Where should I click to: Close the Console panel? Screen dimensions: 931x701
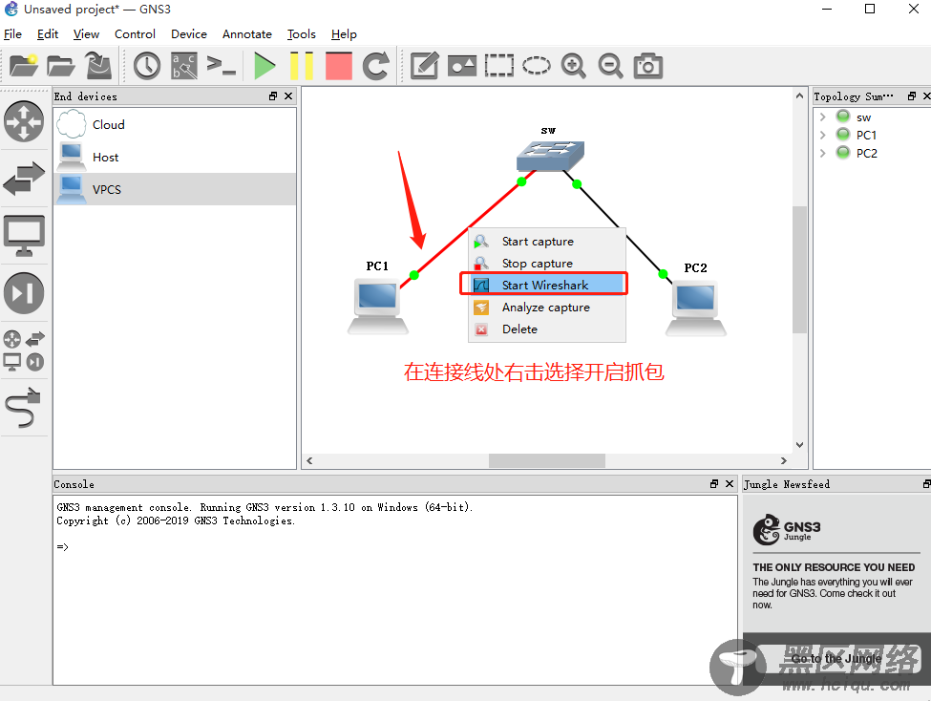[x=730, y=484]
